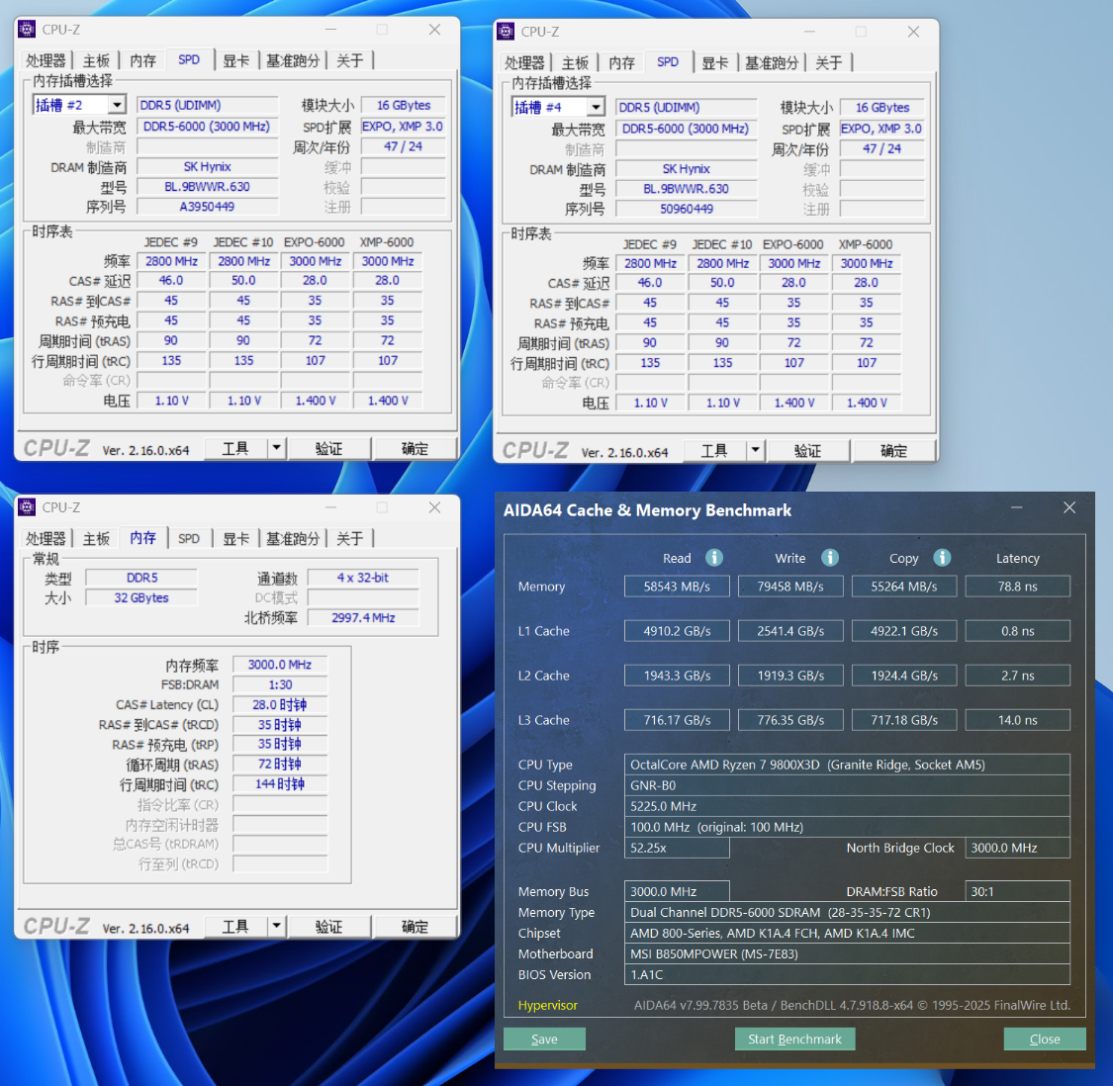Click CPU Type field with Ryzen 7 9800X3D
The image size is (1113, 1086).
(848, 765)
